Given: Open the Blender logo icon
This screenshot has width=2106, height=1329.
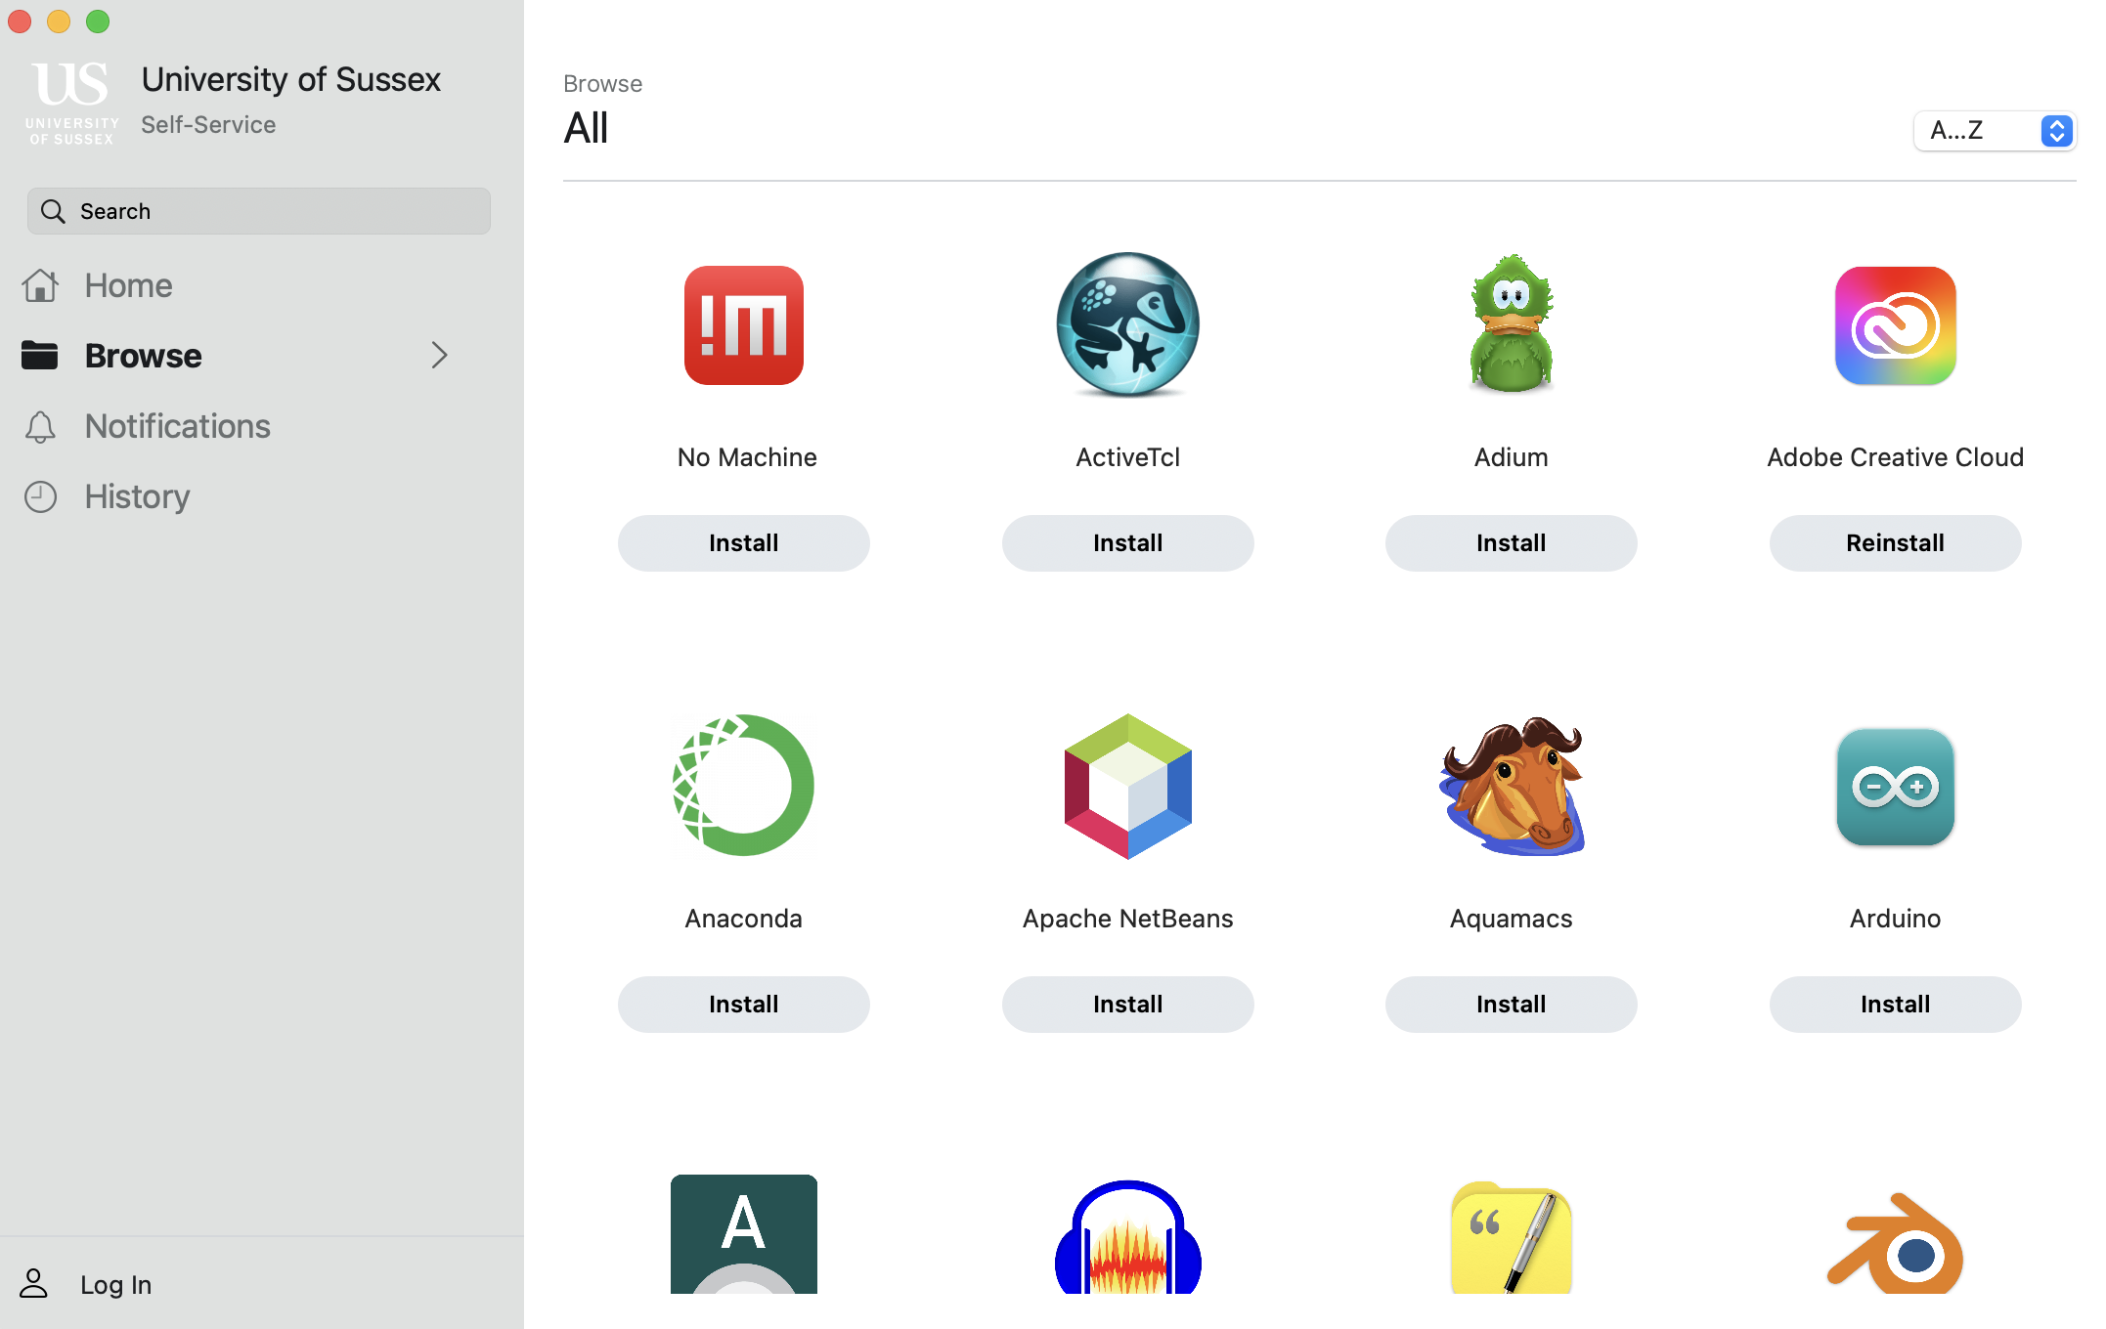Looking at the screenshot, I should [1895, 1243].
